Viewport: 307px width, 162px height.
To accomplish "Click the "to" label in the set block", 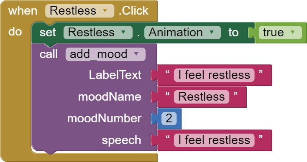I will (233, 33).
